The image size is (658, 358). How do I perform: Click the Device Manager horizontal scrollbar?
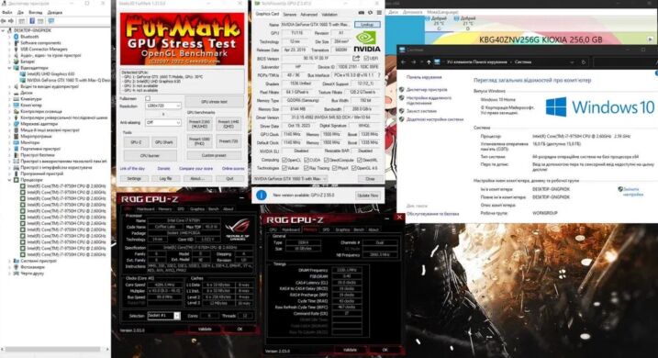pos(52,349)
